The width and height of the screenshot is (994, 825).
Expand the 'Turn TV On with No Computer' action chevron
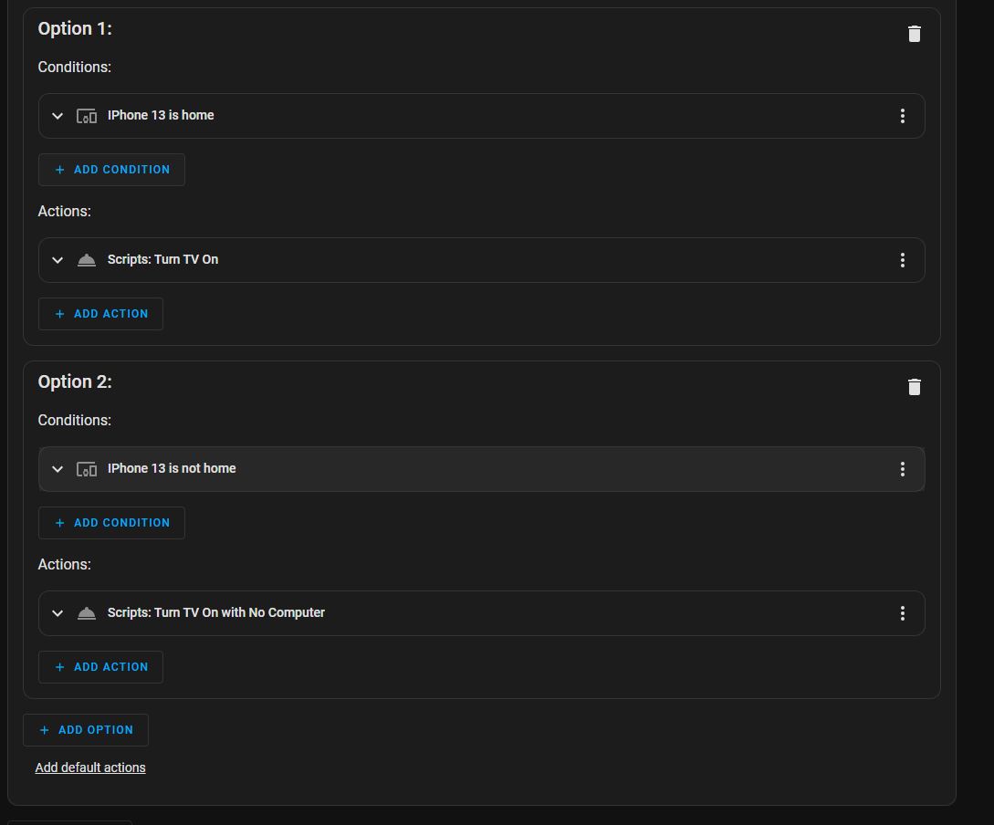[58, 613]
